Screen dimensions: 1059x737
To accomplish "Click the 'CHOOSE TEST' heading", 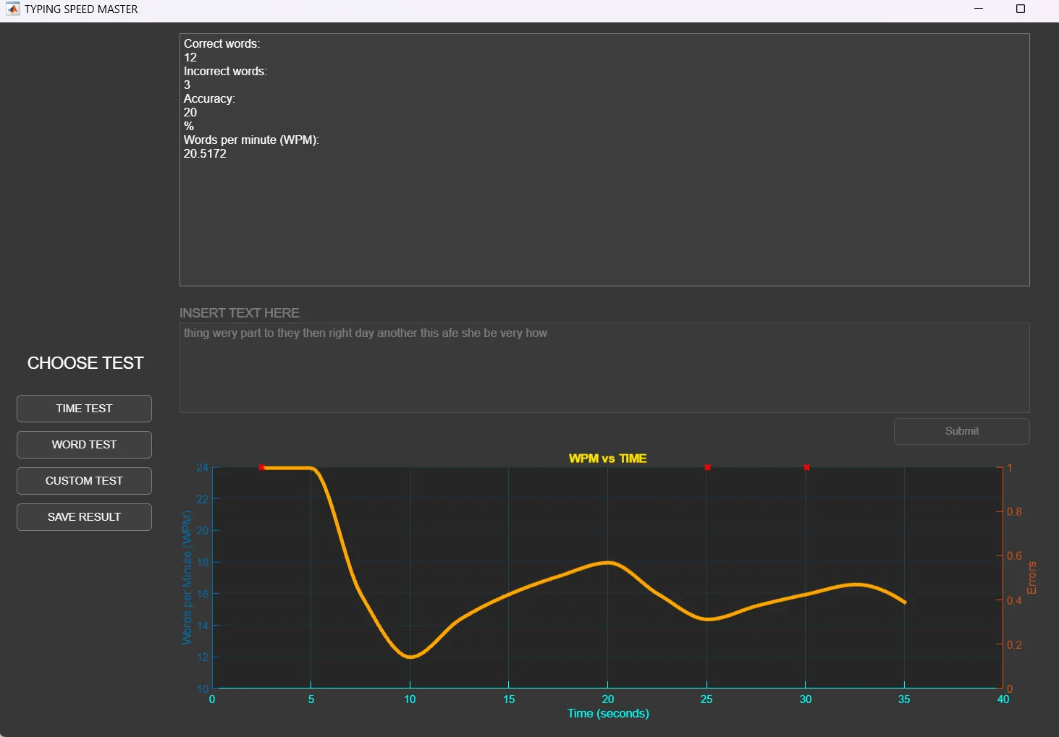I will pyautogui.click(x=85, y=363).
